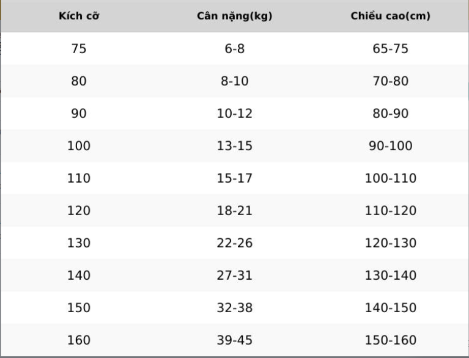This screenshot has height=358, width=469.
Task: Select size 80 cell
Action: tap(79, 81)
